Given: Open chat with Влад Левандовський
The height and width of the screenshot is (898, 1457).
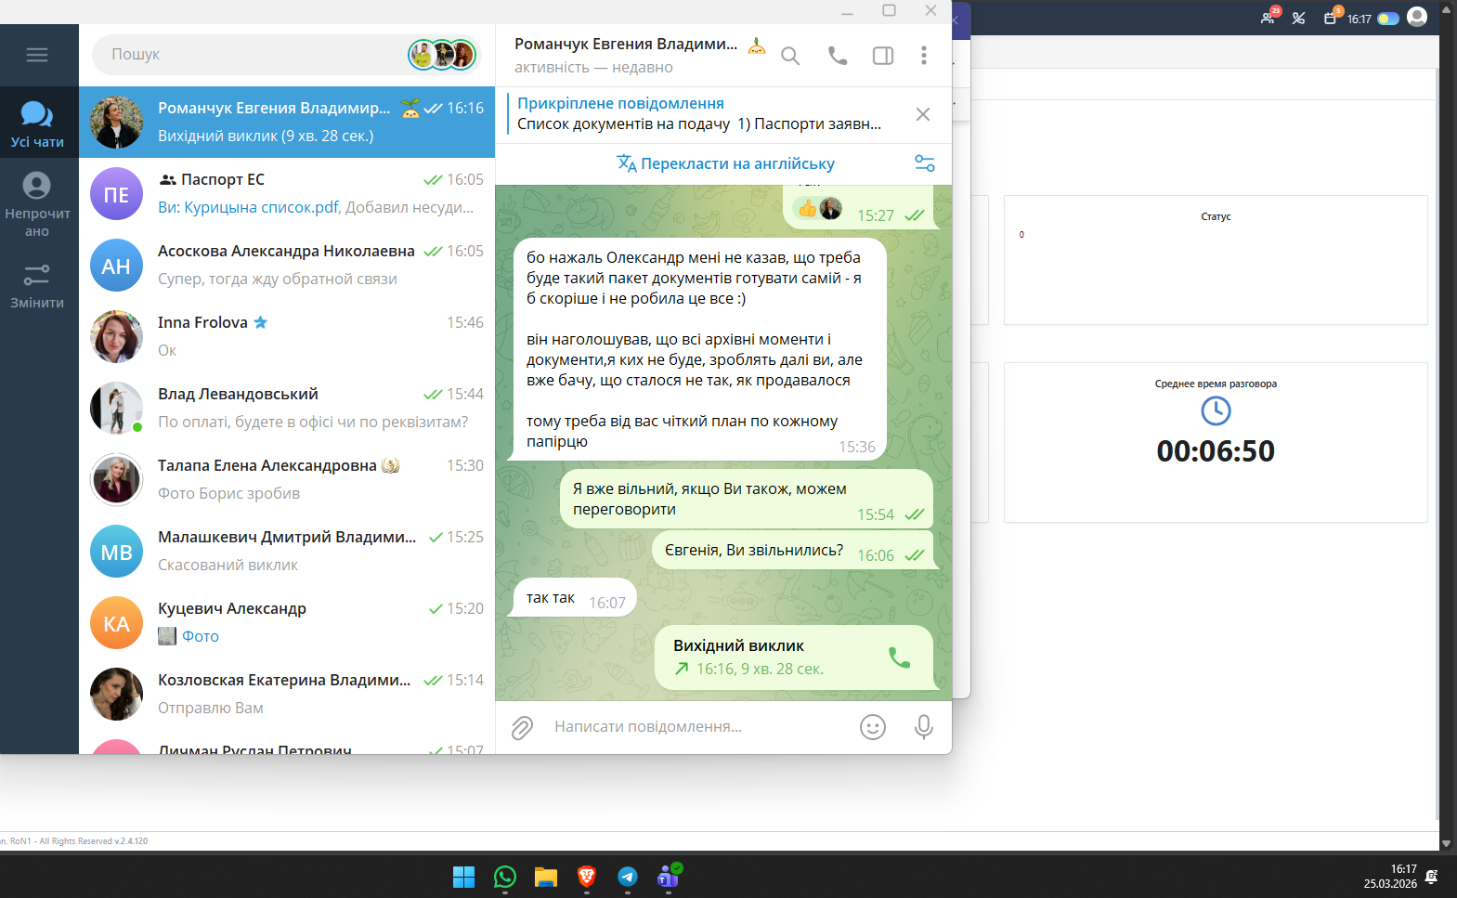Looking at the screenshot, I should pos(287,408).
